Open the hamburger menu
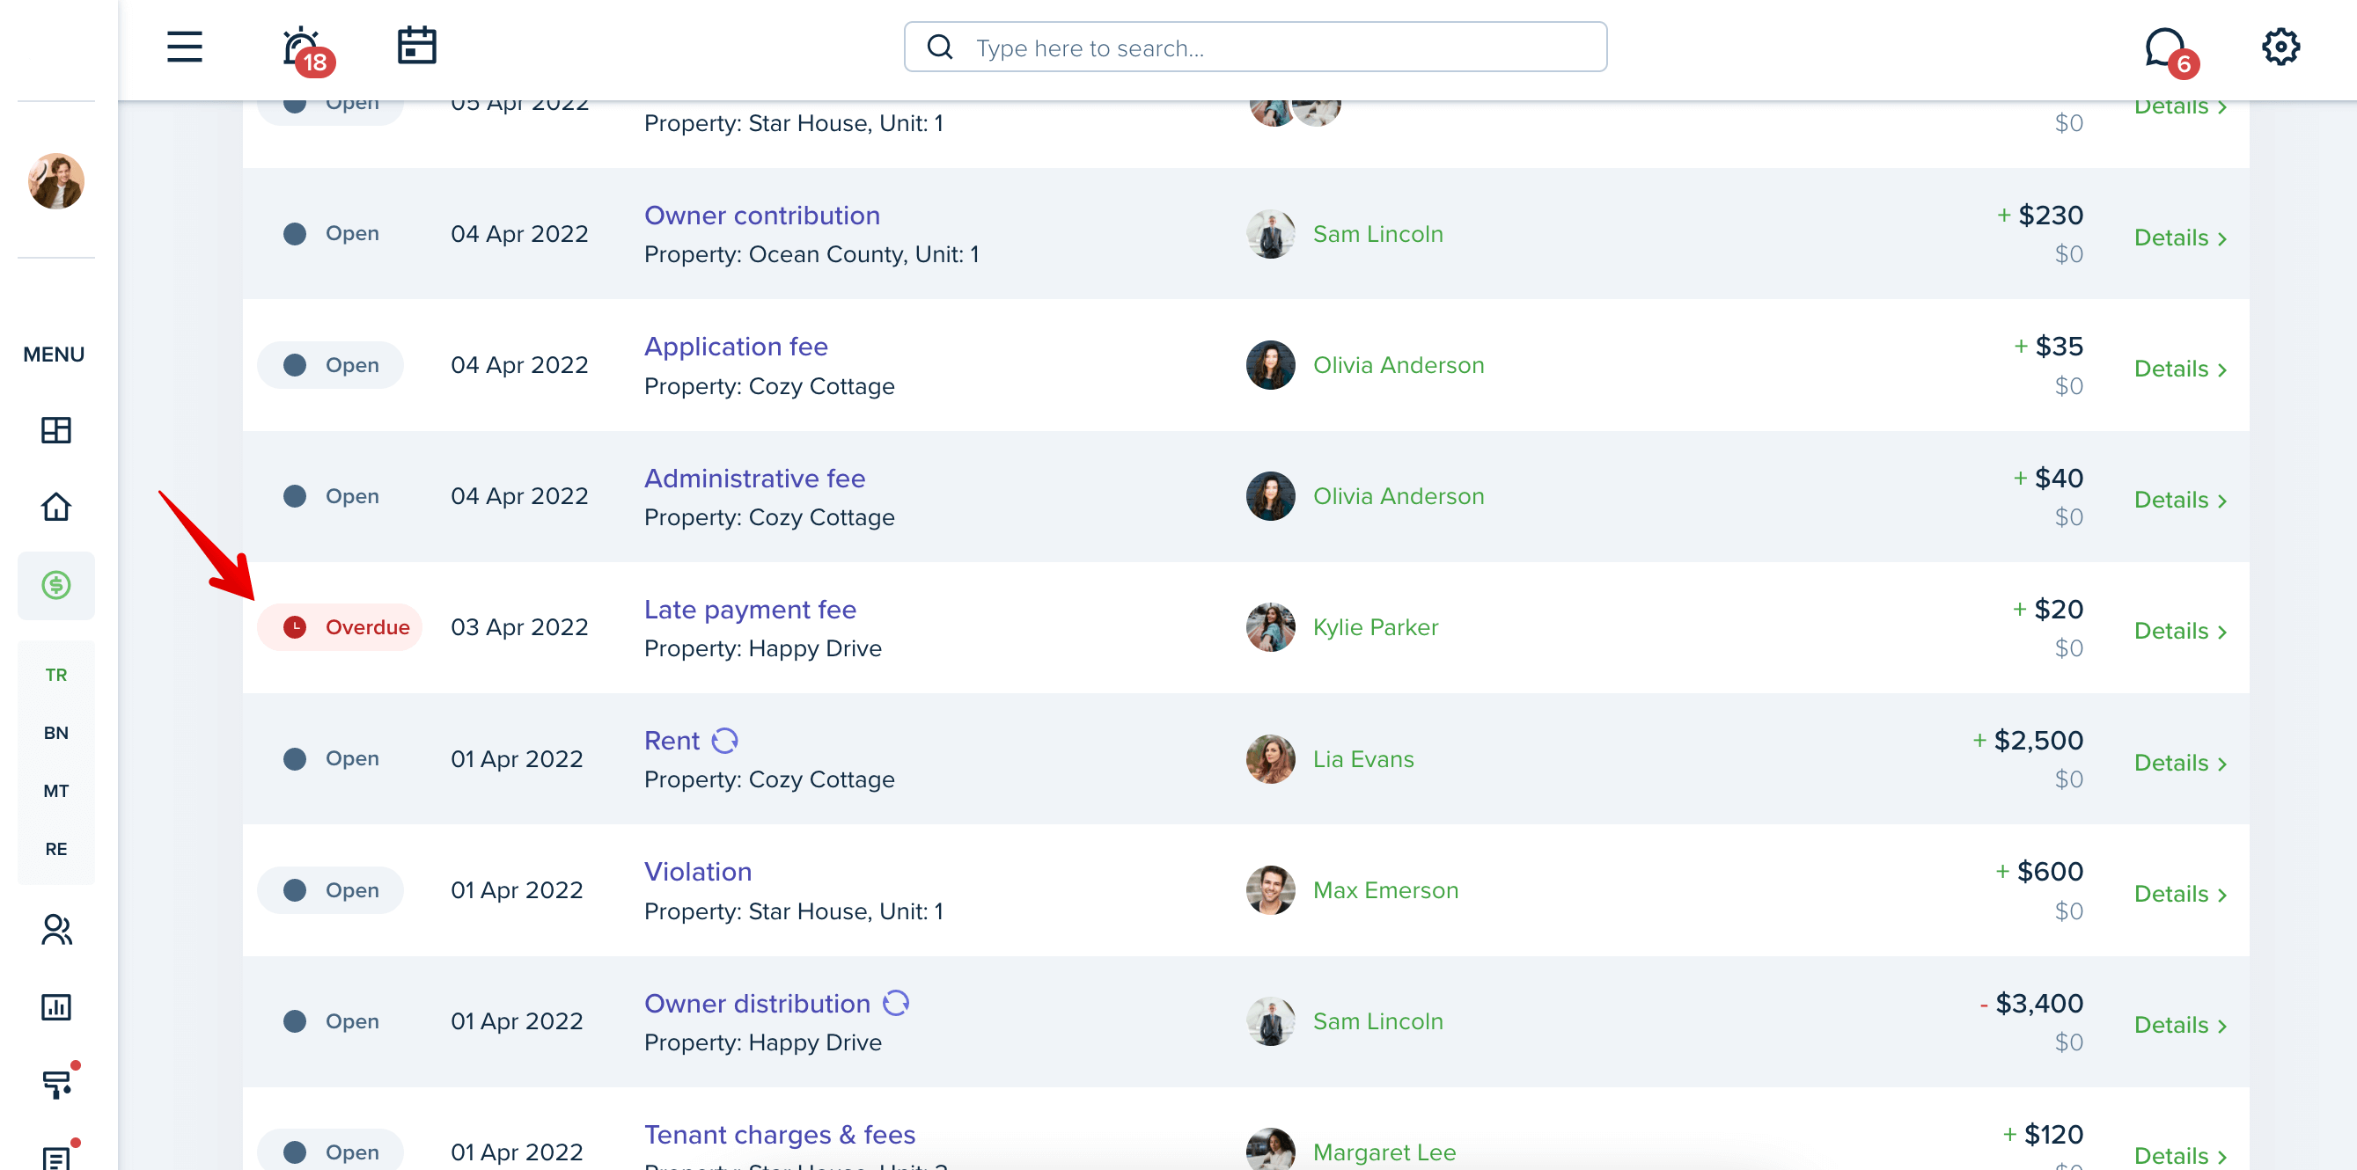 click(x=184, y=47)
